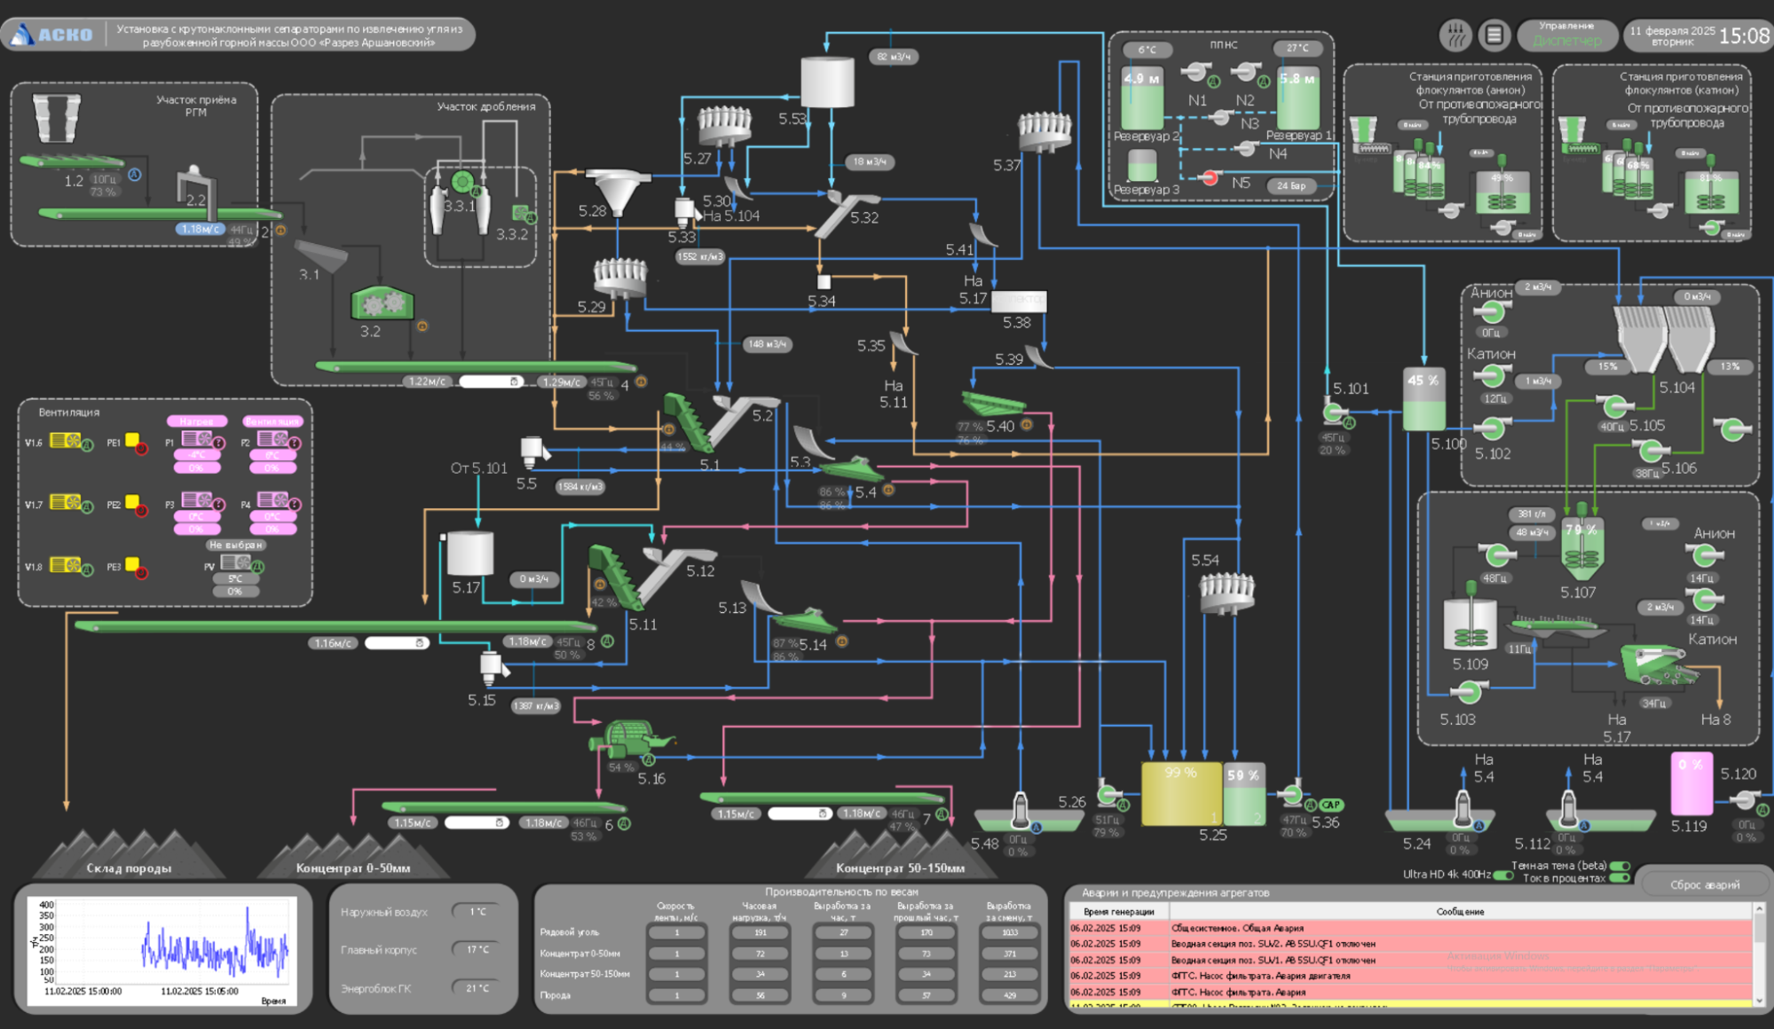Select hydrocyclone battery 5.27

point(724,126)
